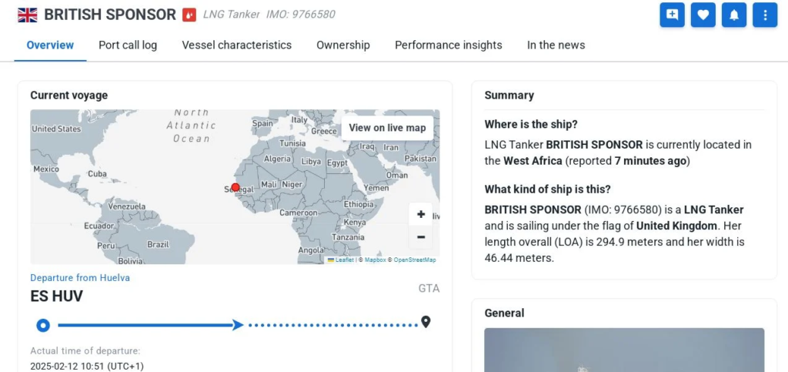Open the three-dot more options menu
The width and height of the screenshot is (788, 372).
tap(765, 15)
